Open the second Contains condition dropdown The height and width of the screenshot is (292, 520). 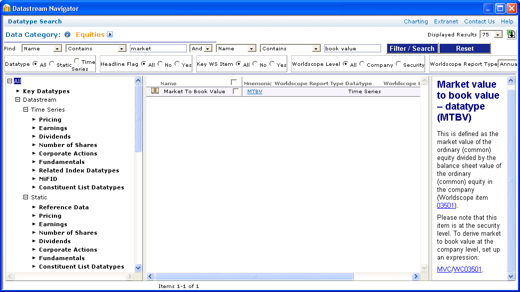[316, 49]
